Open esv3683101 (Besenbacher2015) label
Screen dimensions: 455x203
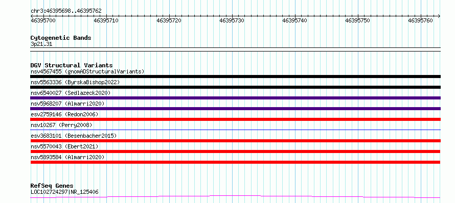coord(74,136)
